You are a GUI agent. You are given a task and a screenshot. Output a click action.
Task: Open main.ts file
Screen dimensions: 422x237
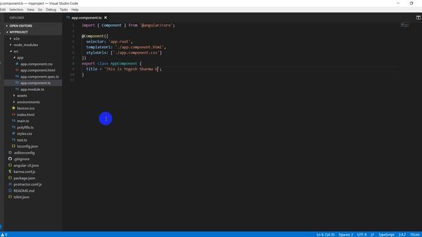click(x=23, y=121)
